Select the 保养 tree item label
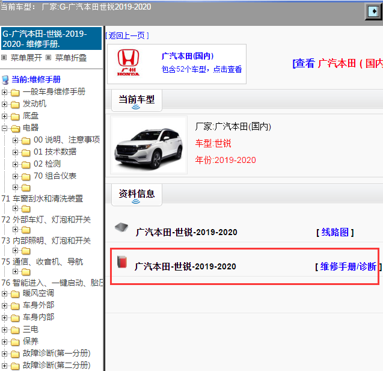This screenshot has width=383, height=371. (x=31, y=341)
